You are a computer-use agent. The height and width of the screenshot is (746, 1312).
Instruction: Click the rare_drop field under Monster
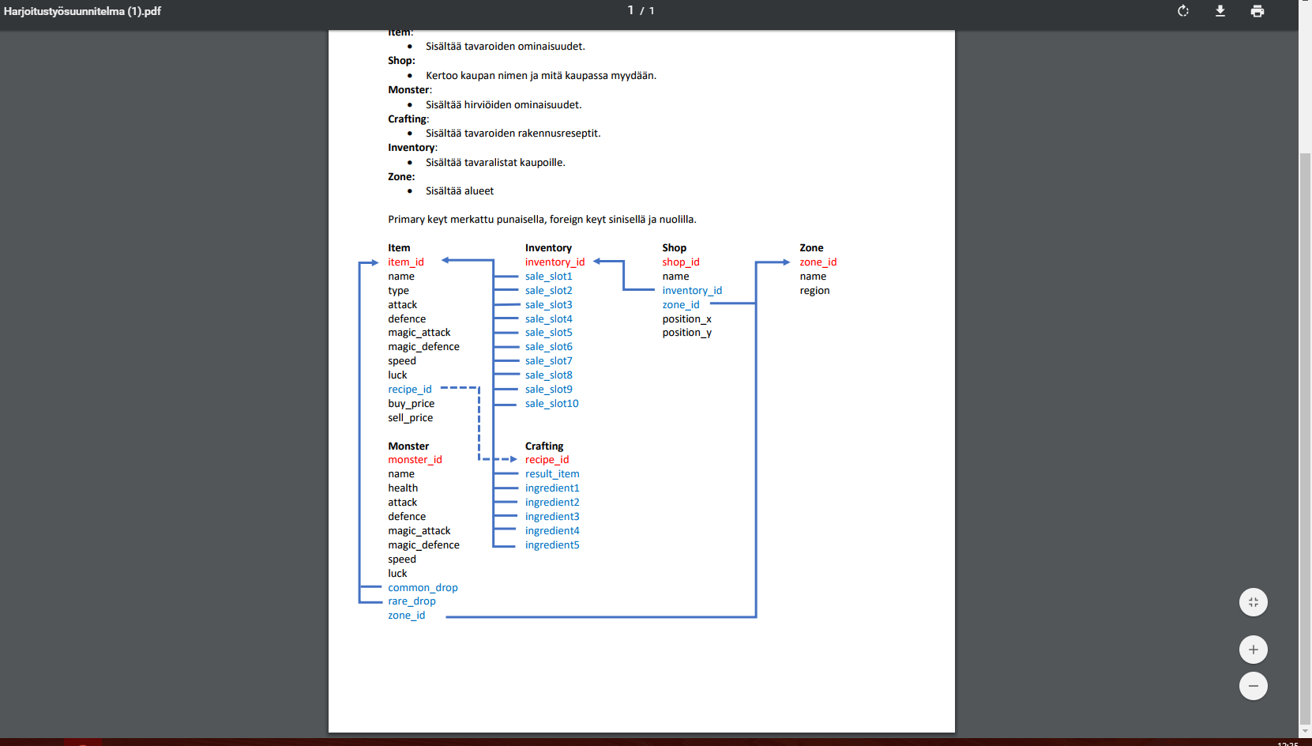[x=412, y=601]
